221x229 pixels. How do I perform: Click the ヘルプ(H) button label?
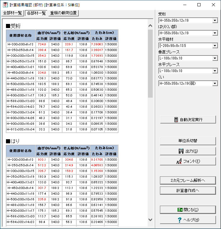coord(191,220)
